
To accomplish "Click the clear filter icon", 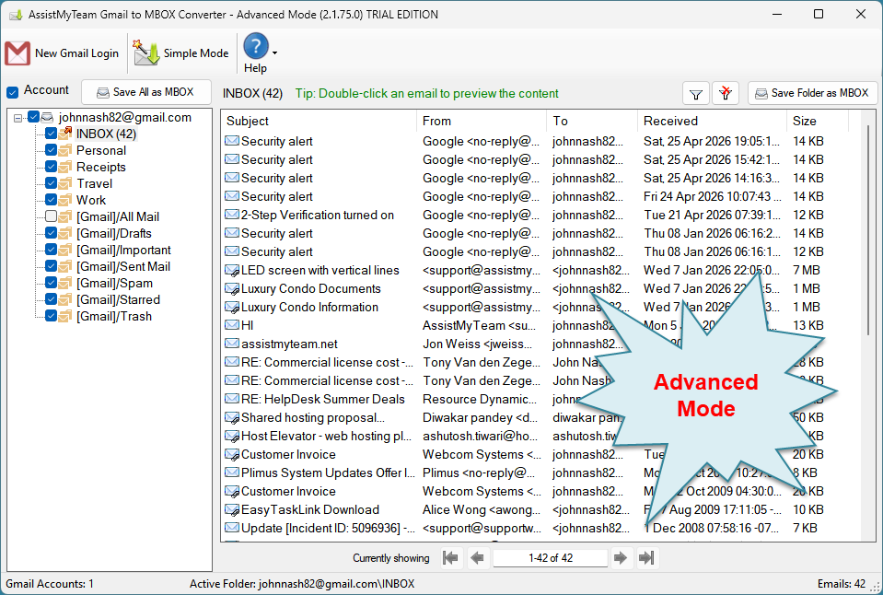I will point(726,93).
